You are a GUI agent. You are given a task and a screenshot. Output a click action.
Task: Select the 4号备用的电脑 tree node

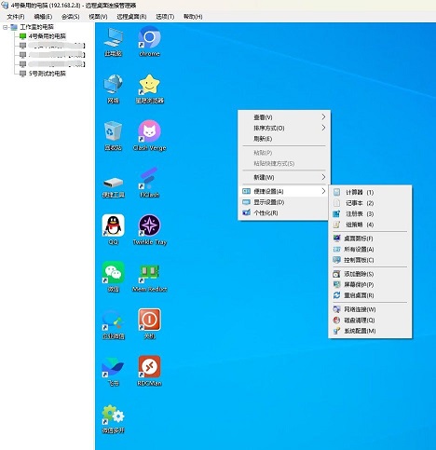48,36
